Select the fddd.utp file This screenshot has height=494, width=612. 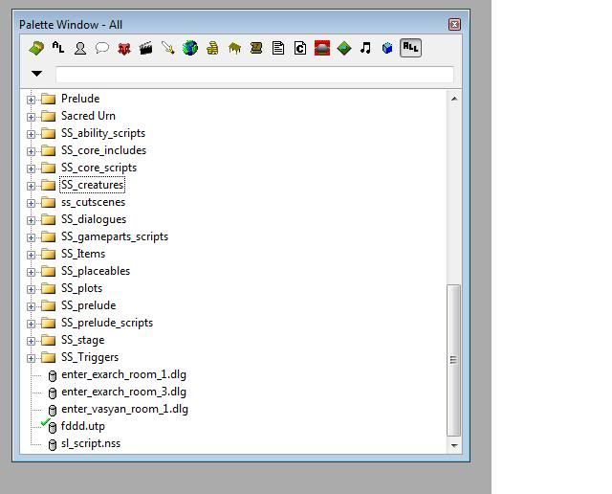click(x=82, y=426)
